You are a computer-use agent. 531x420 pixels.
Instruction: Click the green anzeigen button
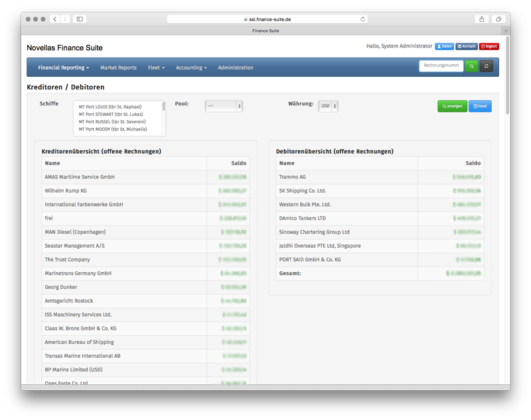click(452, 106)
